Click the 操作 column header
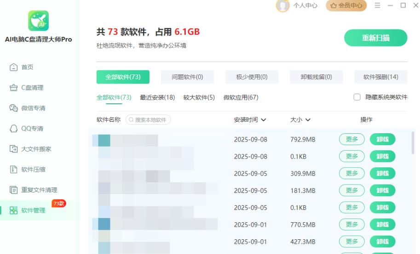The image size is (420, 254). pos(366,120)
